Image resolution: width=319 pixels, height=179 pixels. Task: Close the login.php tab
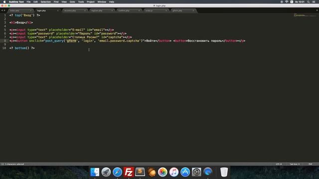58,10
